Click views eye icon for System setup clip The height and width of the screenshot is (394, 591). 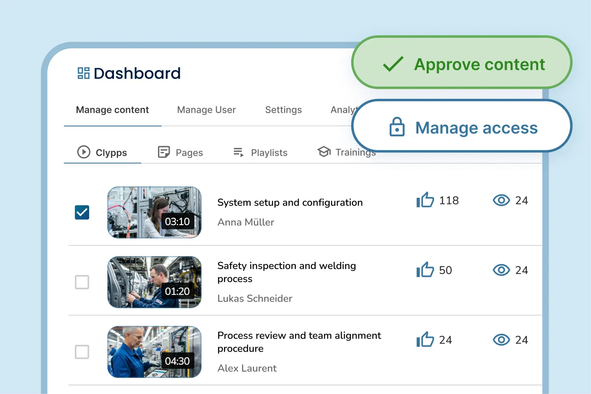(x=501, y=200)
